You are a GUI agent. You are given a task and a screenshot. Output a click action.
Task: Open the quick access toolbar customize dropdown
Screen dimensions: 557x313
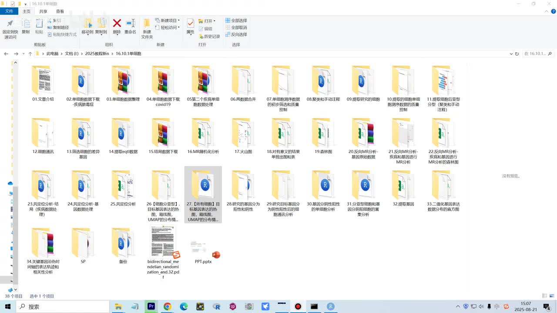point(26,4)
